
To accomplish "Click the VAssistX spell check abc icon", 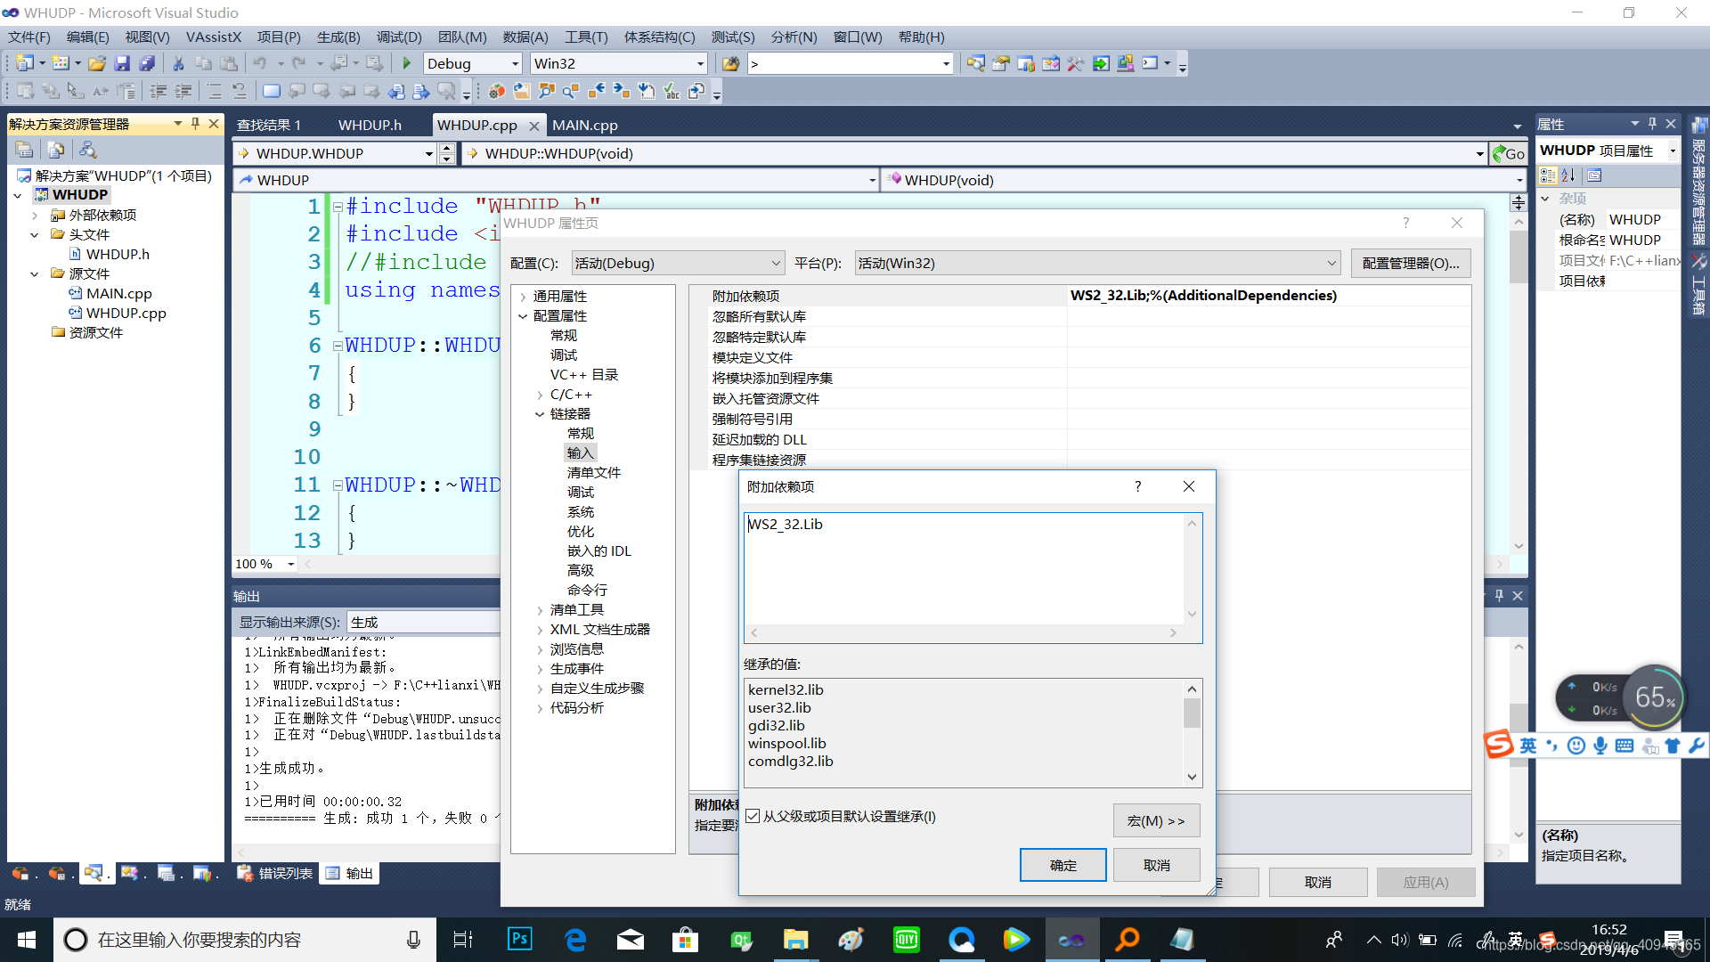I will coord(672,91).
